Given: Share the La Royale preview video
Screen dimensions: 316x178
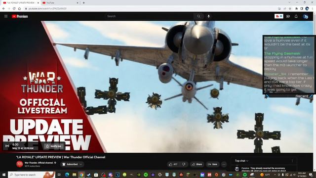Looking at the screenshot, I should click(197, 164).
